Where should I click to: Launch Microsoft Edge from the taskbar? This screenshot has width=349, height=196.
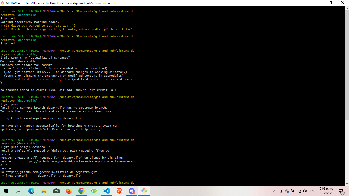(31, 191)
